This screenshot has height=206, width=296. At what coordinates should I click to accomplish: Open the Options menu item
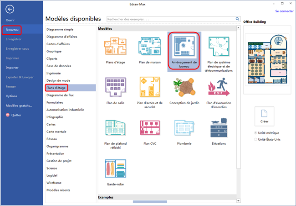click(11, 96)
